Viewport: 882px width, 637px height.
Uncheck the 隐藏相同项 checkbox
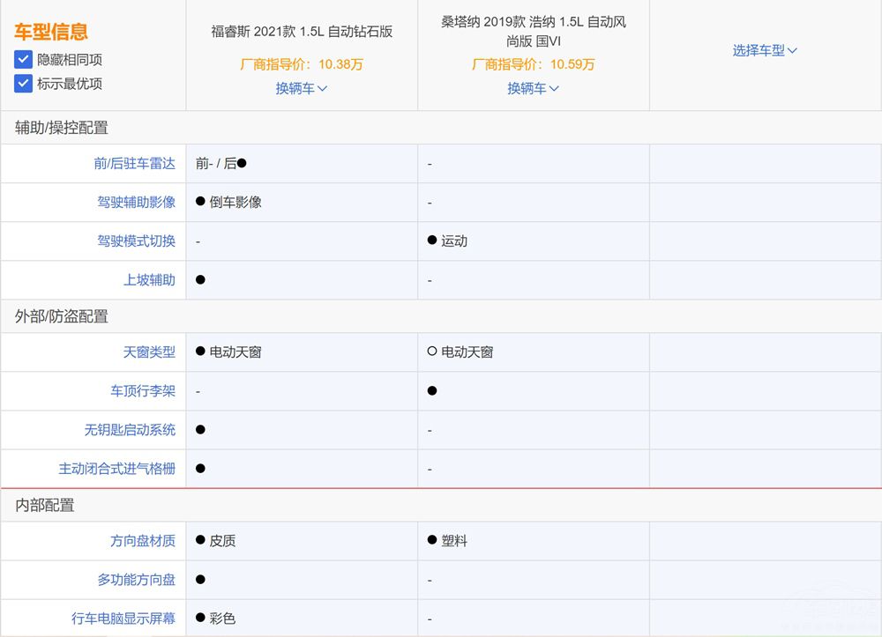click(23, 60)
